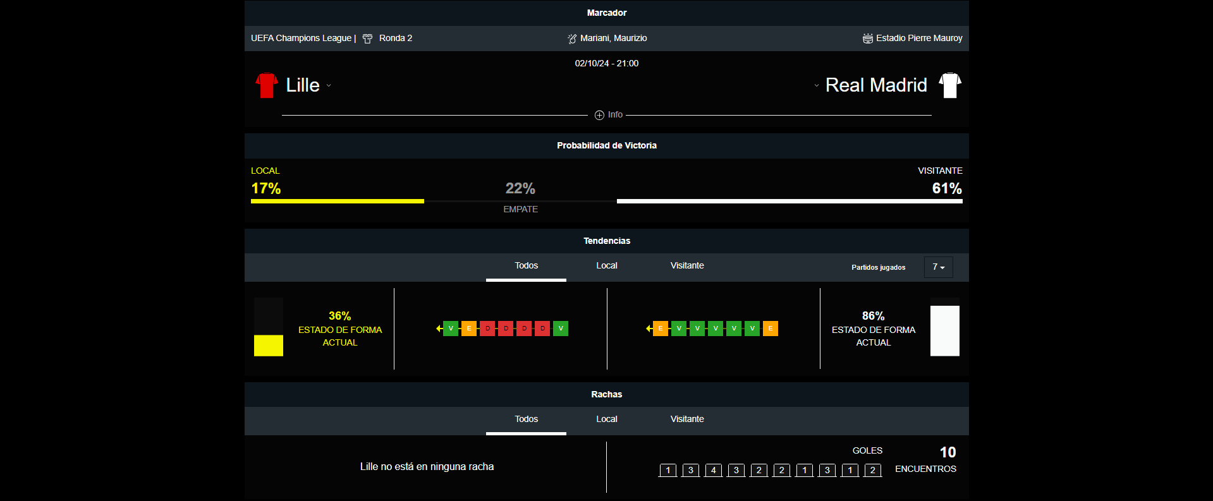1213x501 pixels.
Task: Click Real Madrid's white jersey icon
Action: pyautogui.click(x=949, y=85)
